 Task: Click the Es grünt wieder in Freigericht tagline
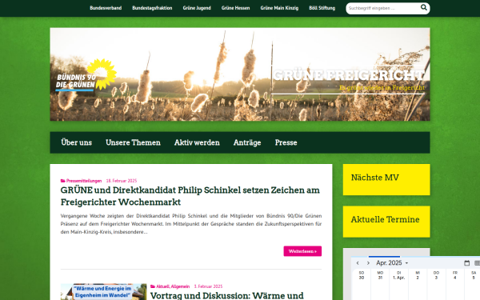pyautogui.click(x=382, y=88)
